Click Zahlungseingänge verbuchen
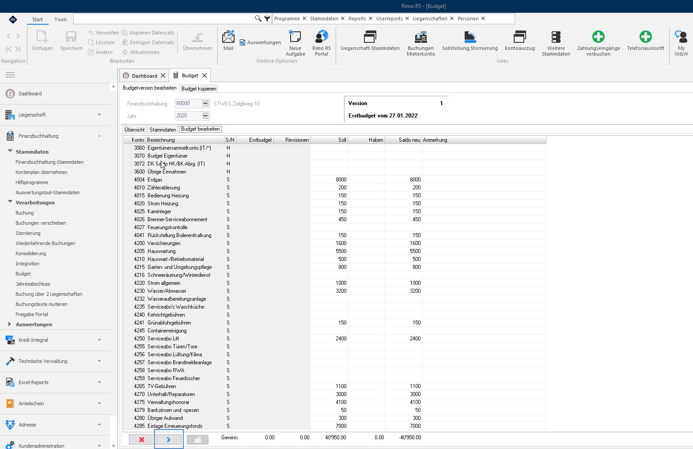Viewport: 693px width, 449px height. (x=598, y=43)
